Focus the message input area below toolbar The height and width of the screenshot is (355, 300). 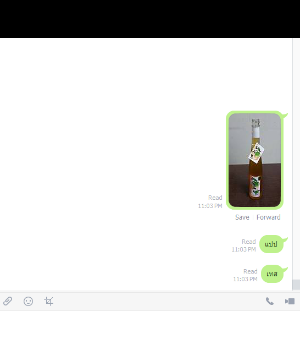point(150,332)
